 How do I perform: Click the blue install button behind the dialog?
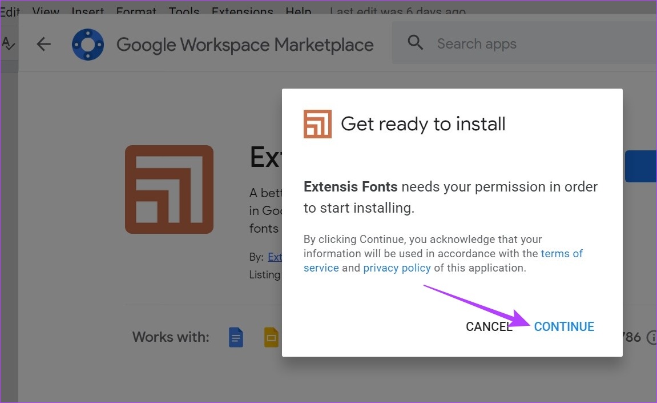[640, 166]
